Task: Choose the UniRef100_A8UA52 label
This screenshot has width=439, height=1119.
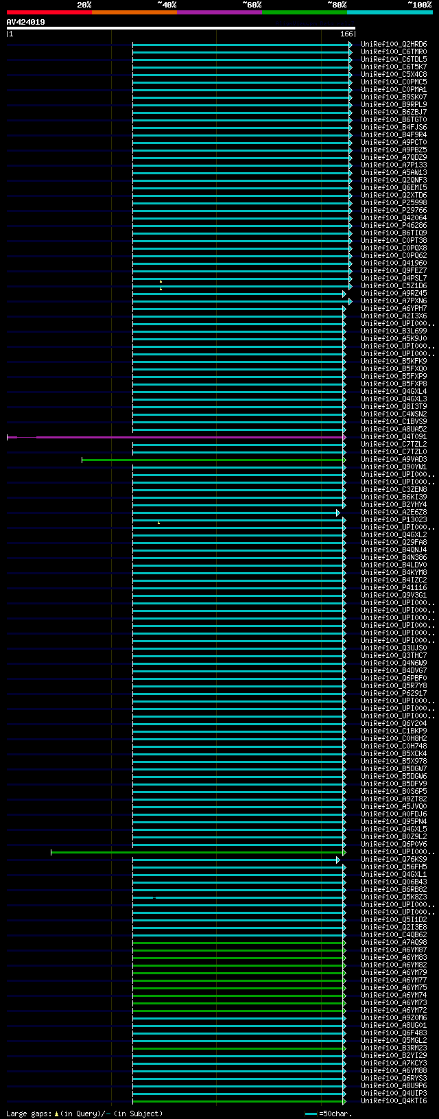Action: click(x=394, y=429)
